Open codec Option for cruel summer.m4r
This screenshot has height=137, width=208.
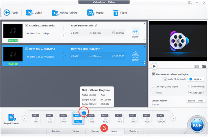(x=135, y=33)
